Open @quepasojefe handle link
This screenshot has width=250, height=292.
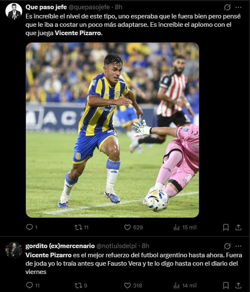tap(89, 7)
